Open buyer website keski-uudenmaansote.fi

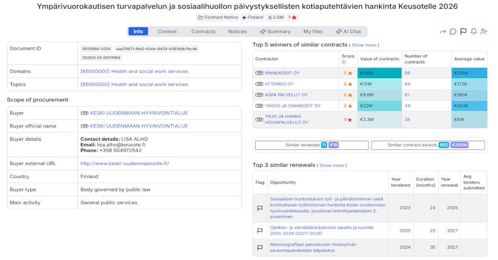[124, 163]
